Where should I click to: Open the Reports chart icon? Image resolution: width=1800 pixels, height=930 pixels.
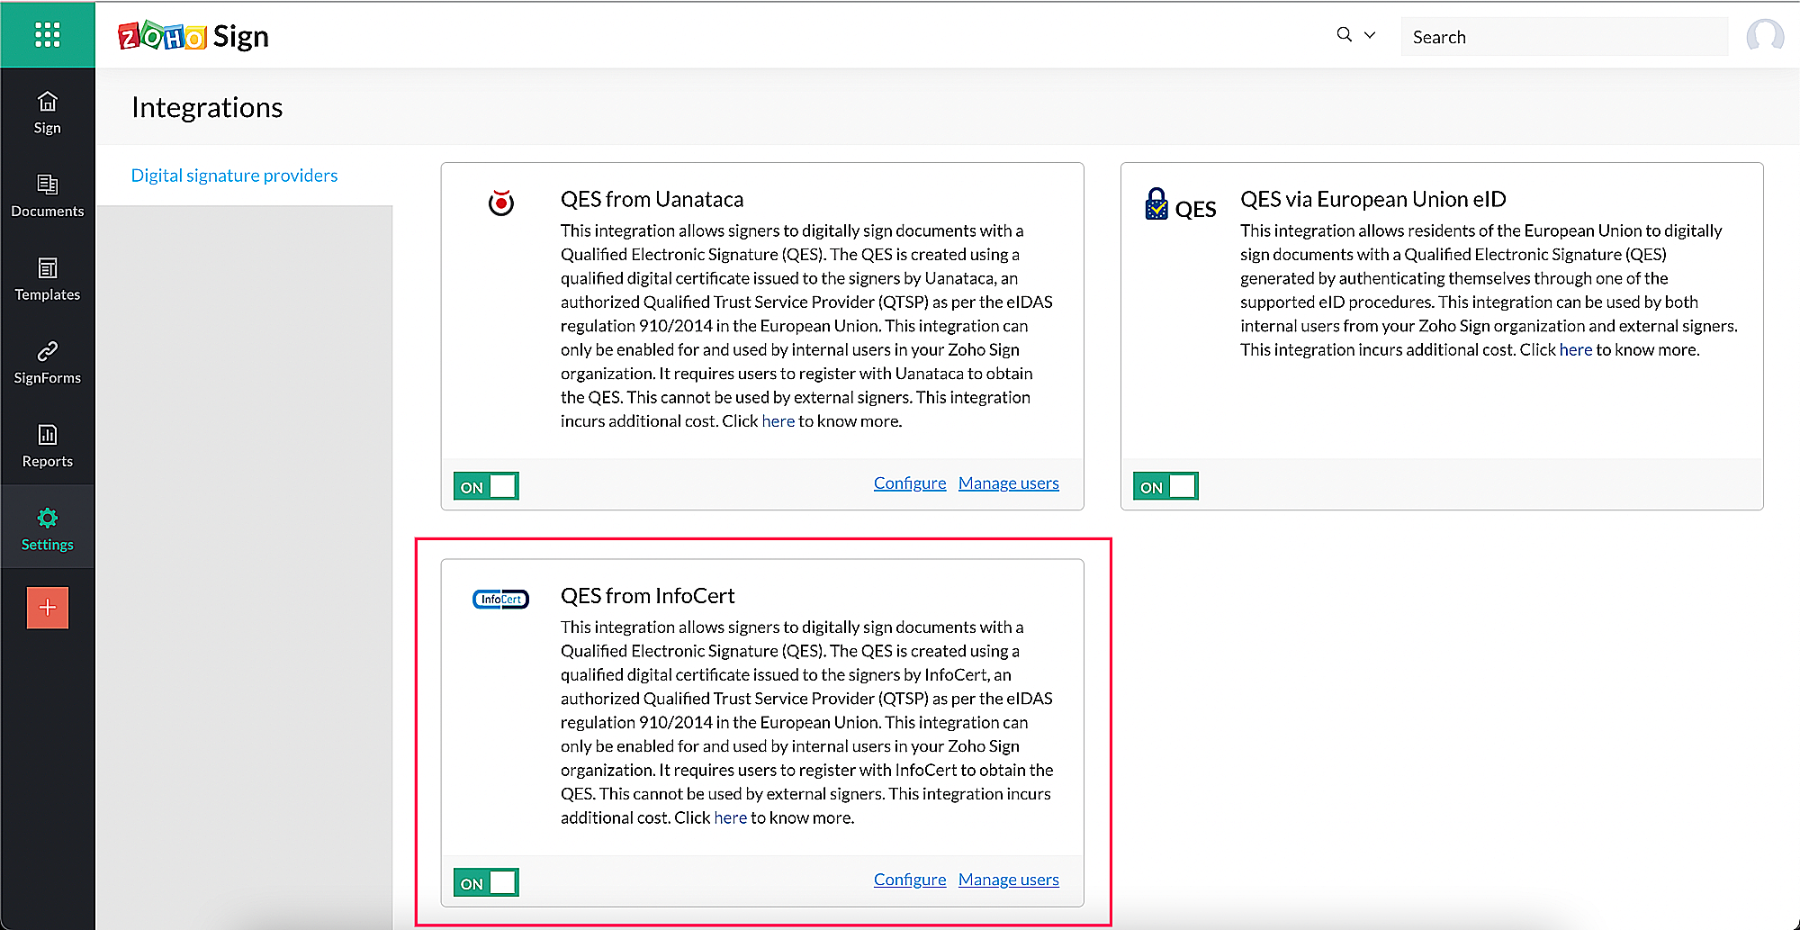(x=47, y=435)
